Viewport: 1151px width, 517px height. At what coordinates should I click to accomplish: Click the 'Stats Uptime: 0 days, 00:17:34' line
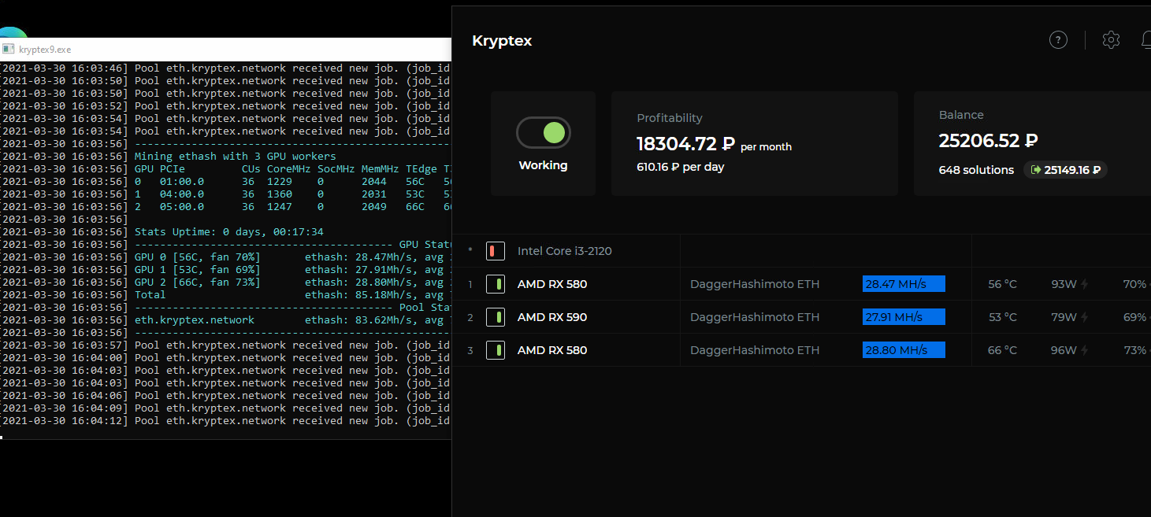225,232
